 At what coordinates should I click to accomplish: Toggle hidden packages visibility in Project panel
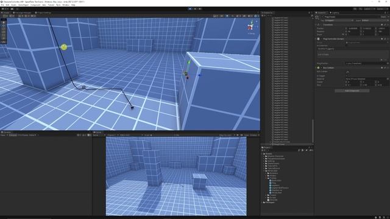point(311,150)
